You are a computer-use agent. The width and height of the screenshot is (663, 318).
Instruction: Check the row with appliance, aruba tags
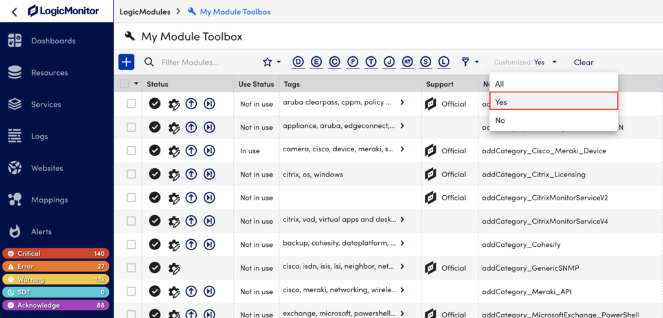[131, 127]
